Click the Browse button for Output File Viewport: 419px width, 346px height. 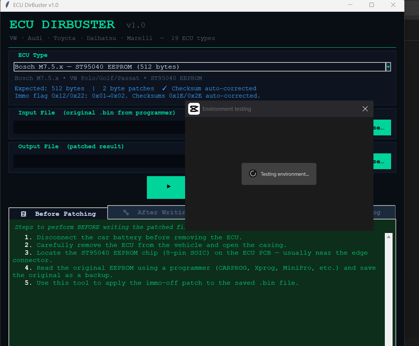click(x=382, y=161)
